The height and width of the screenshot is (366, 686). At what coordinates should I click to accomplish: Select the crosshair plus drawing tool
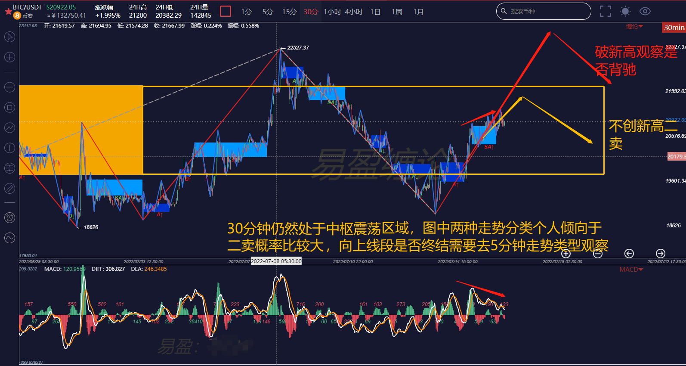click(x=9, y=57)
